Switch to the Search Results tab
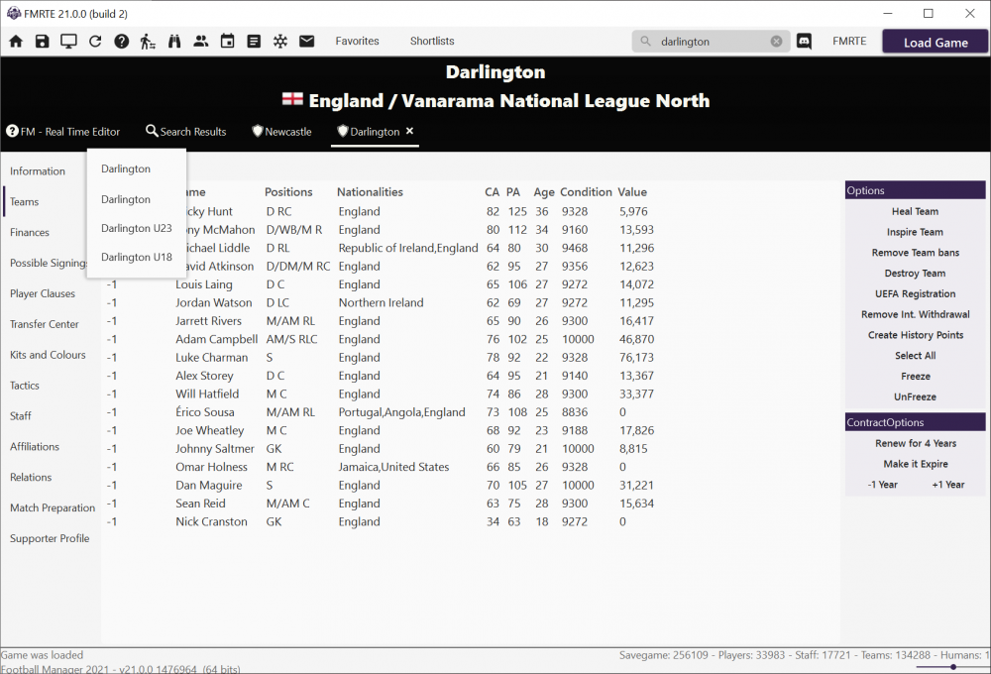 pos(186,132)
